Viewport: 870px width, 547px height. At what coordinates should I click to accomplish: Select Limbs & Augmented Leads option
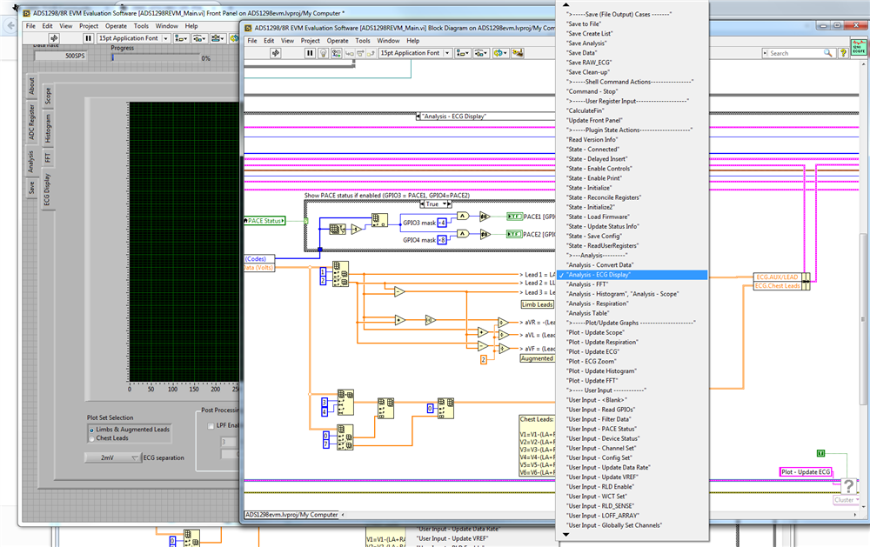(x=92, y=430)
